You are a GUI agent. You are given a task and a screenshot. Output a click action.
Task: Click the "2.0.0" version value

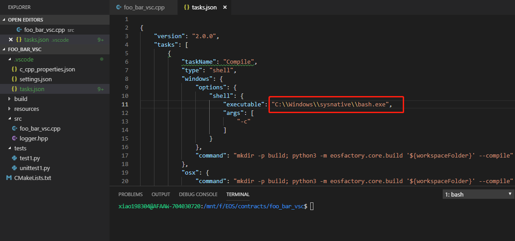[204, 36]
